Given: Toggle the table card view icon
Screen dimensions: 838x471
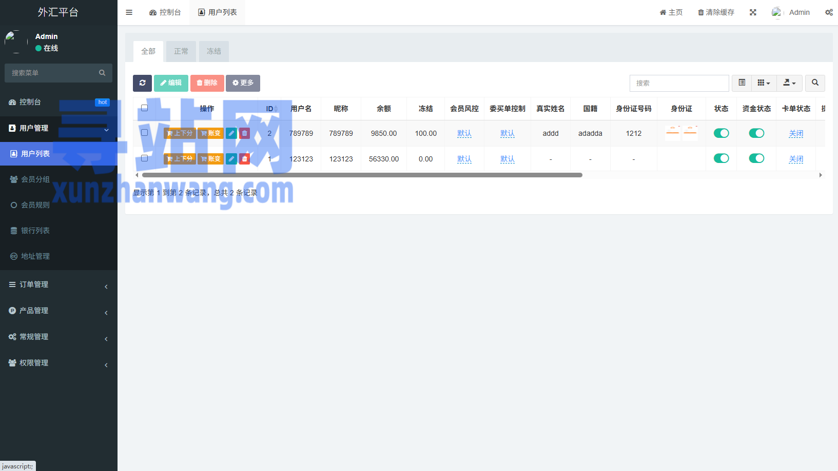Looking at the screenshot, I should [742, 83].
